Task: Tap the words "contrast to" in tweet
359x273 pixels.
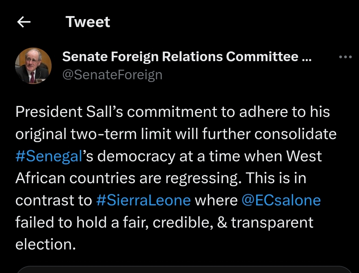Action: coord(54,200)
